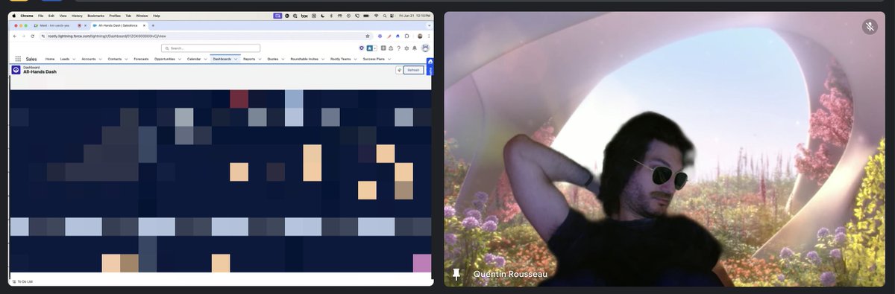
Task: Open Salesforce Favorites star icon
Action: pos(369,48)
